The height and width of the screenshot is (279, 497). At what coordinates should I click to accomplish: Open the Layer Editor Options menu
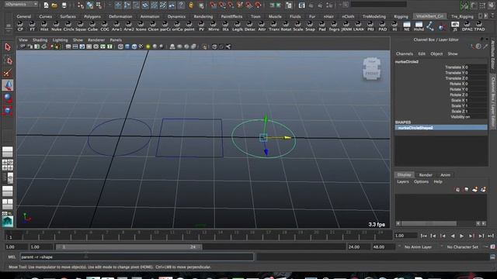[x=421, y=182]
